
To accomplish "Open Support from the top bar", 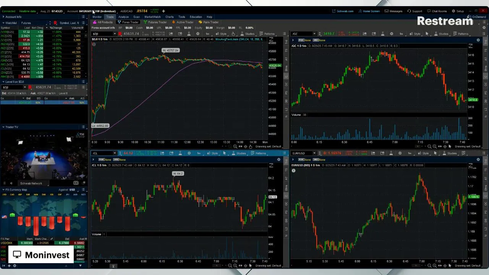I will [415, 11].
